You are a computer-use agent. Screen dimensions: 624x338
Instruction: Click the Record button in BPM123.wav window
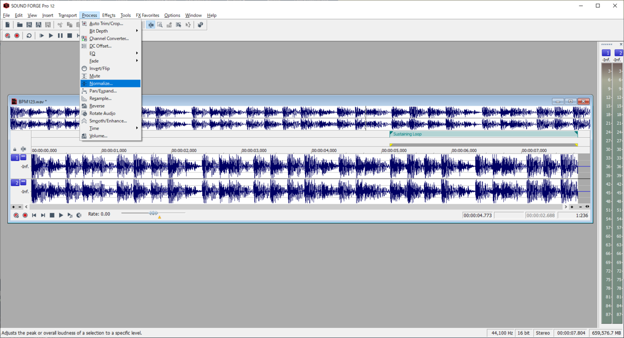click(x=25, y=215)
